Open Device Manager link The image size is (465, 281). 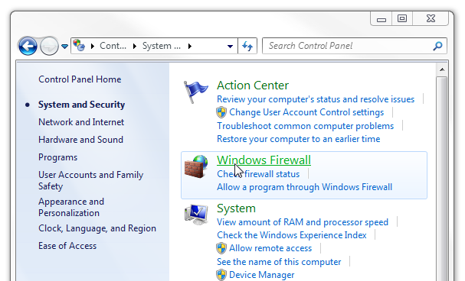pyautogui.click(x=261, y=275)
